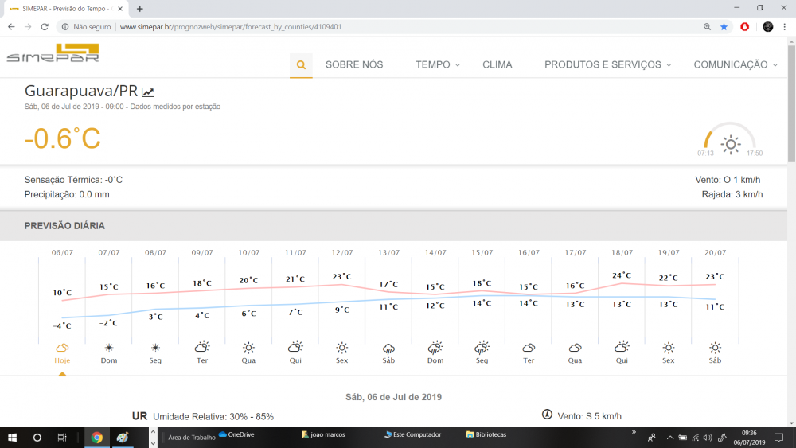Select the sunny Qua 10/07 forecast icon

(248, 348)
